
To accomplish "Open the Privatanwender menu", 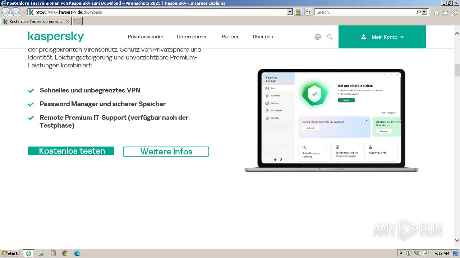I will 145,37.
